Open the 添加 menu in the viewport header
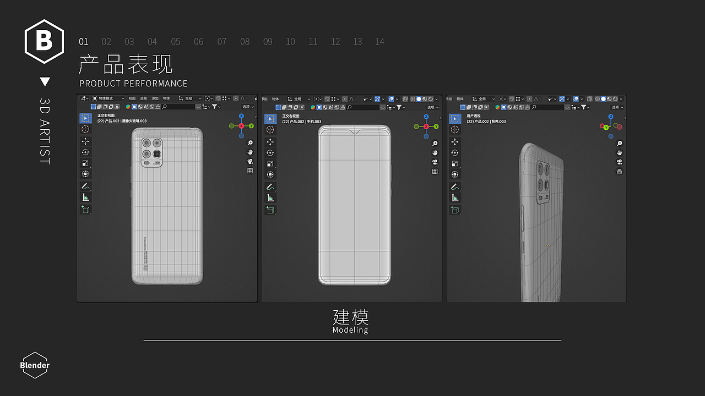 pyautogui.click(x=155, y=98)
